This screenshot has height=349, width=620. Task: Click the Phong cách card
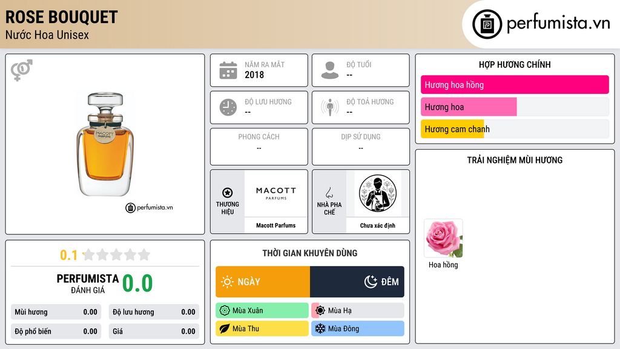[x=259, y=147]
